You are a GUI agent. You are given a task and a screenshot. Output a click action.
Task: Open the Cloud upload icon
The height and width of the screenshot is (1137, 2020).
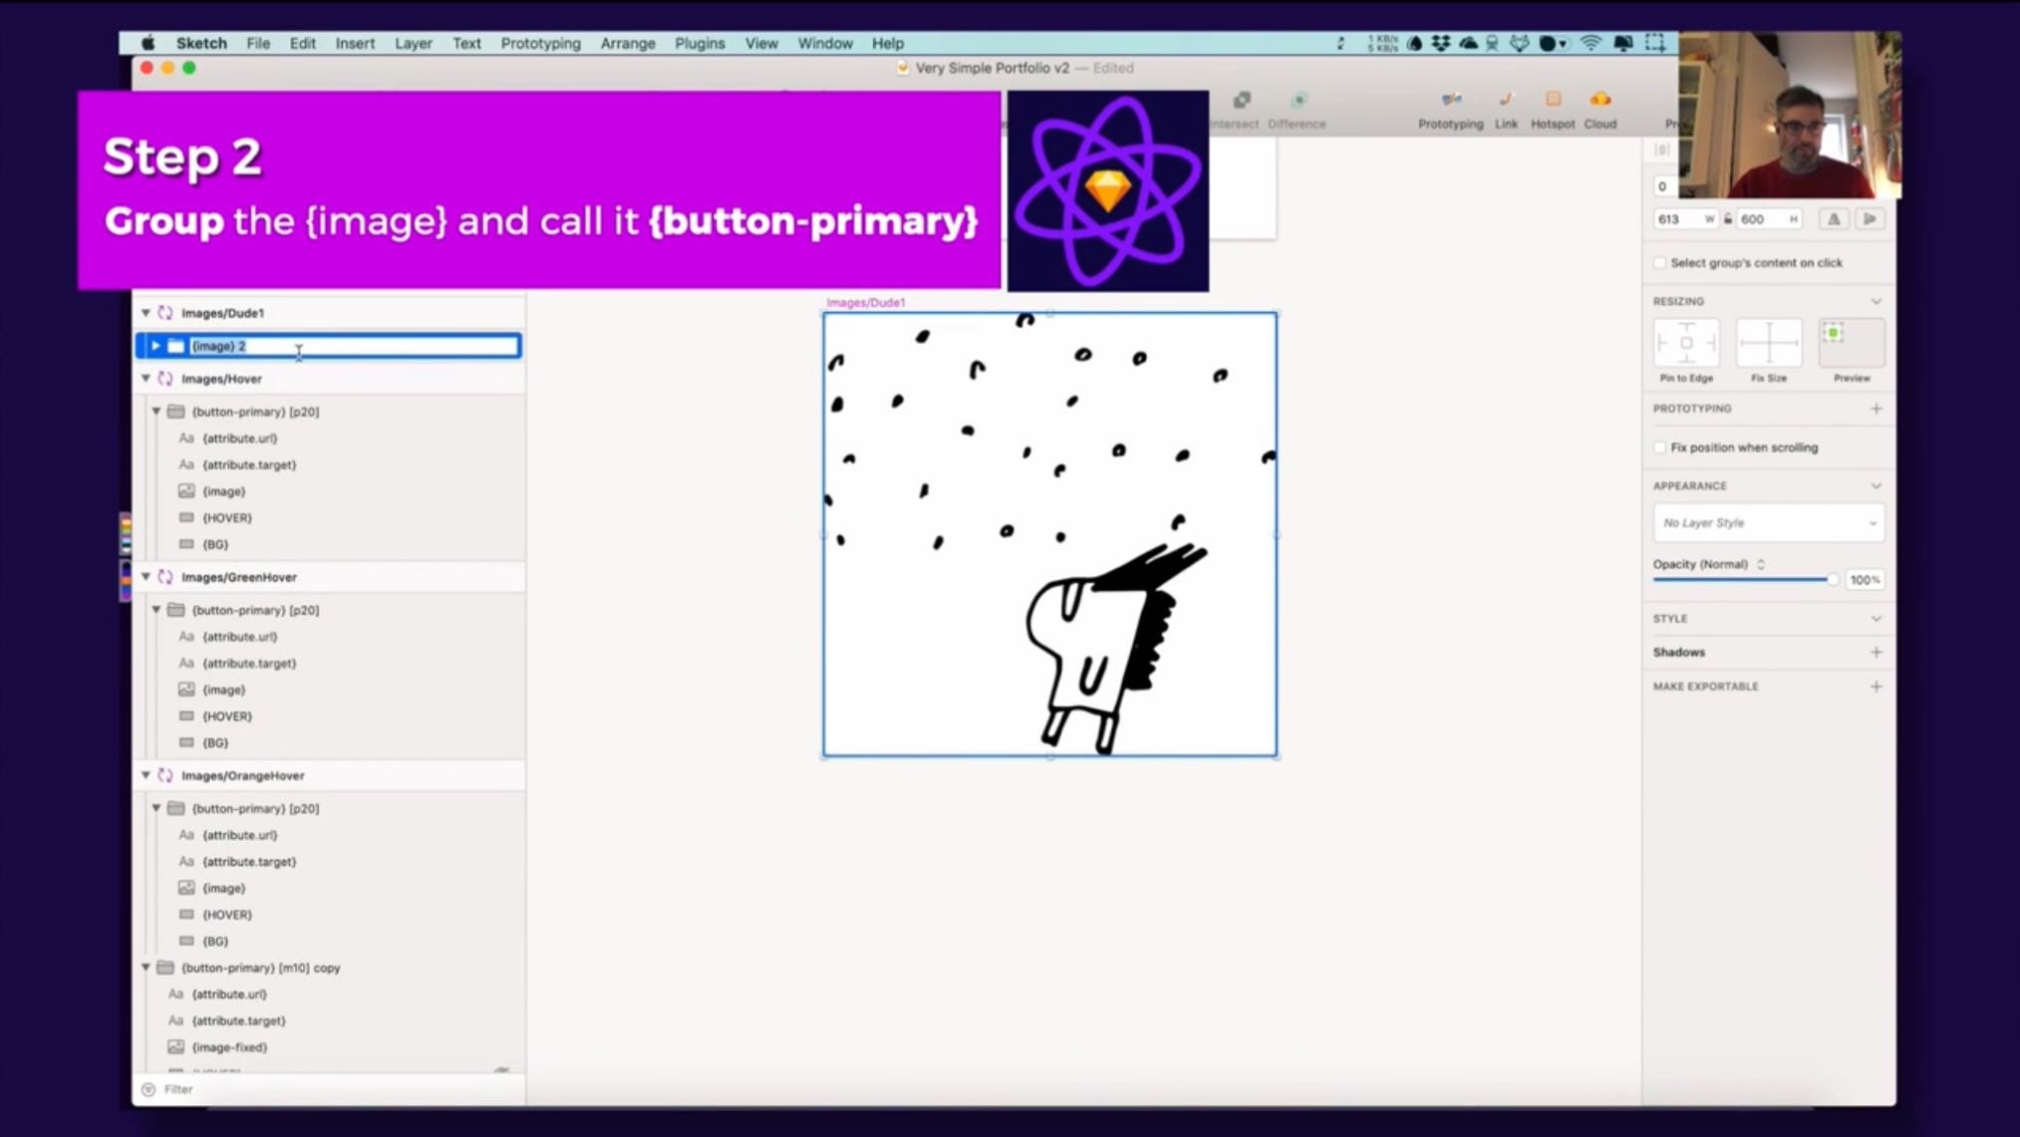pyautogui.click(x=1599, y=100)
